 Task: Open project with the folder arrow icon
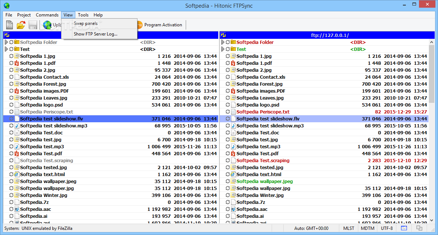pos(21,25)
